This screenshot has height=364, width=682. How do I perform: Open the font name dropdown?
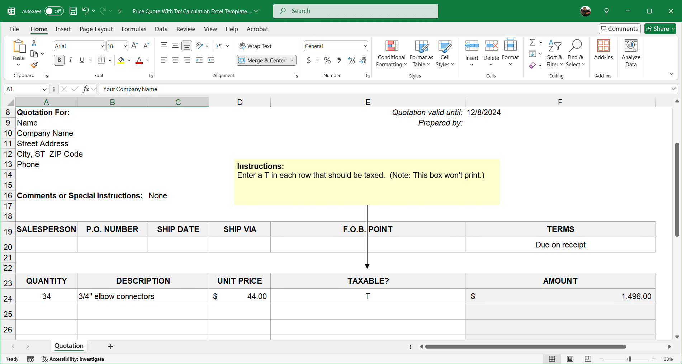coord(103,46)
